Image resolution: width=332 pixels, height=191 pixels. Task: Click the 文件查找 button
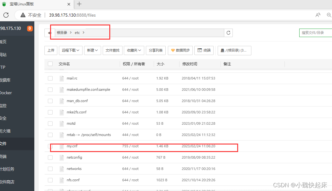coord(112,51)
